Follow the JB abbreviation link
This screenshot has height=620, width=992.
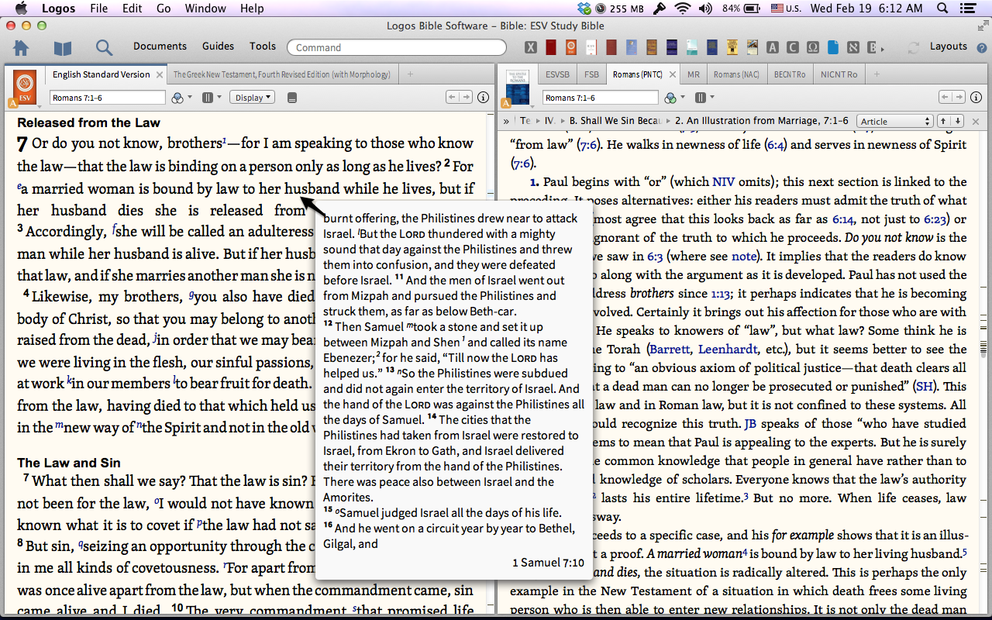click(750, 424)
